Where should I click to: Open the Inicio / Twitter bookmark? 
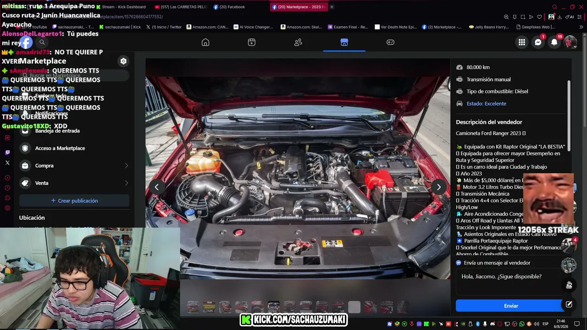(164, 27)
